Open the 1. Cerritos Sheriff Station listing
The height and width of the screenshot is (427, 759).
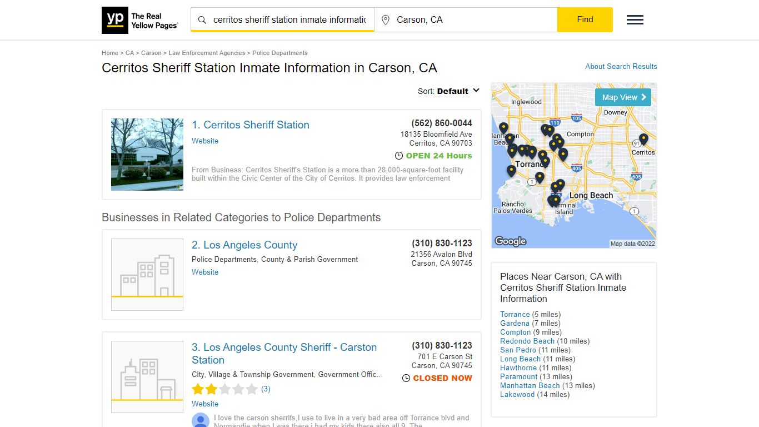point(251,125)
